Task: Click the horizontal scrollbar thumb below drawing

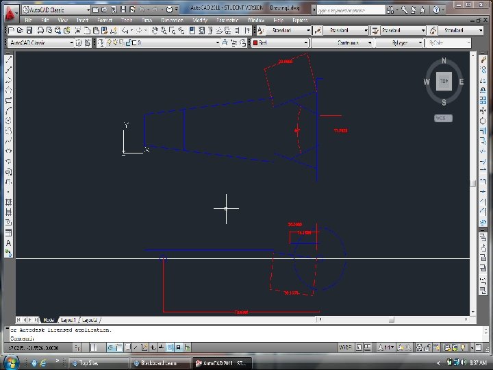Action: tap(392, 320)
